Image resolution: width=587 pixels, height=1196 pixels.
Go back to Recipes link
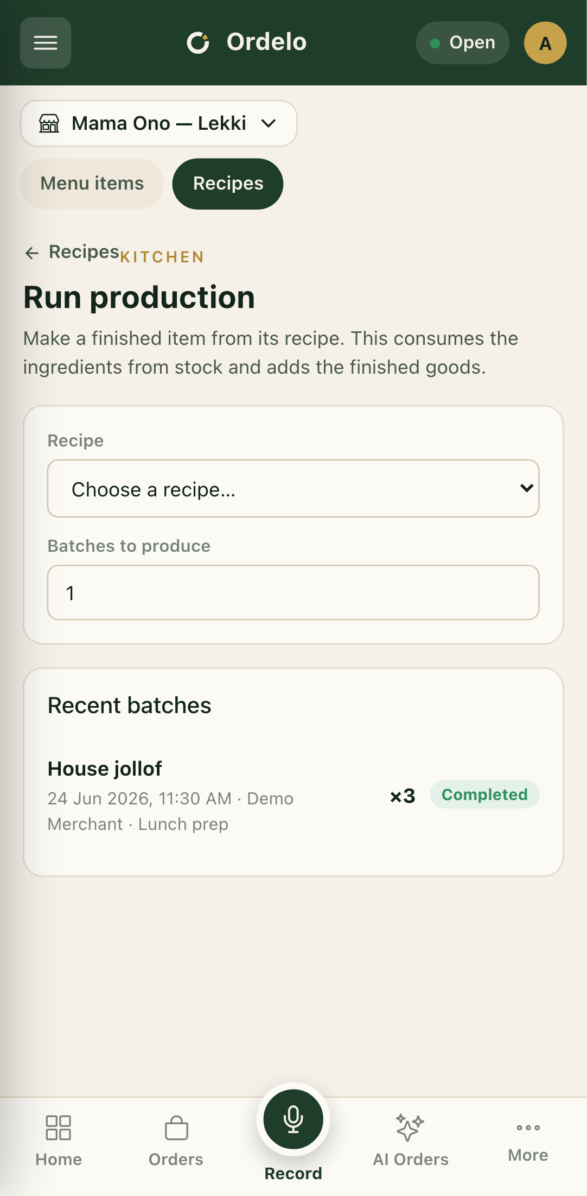pyautogui.click(x=72, y=252)
